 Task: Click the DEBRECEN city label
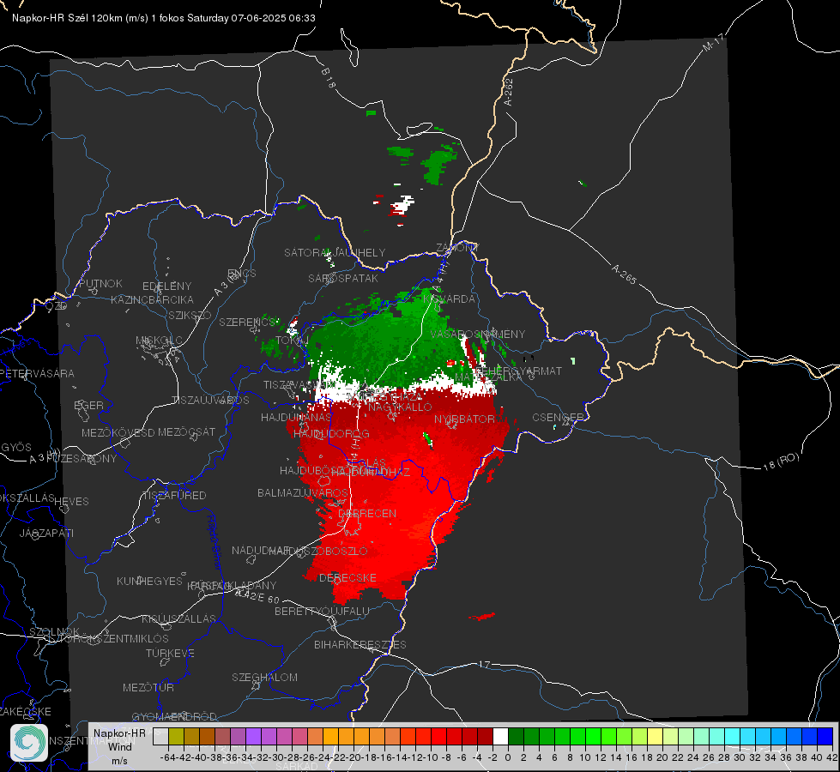pos(367,513)
